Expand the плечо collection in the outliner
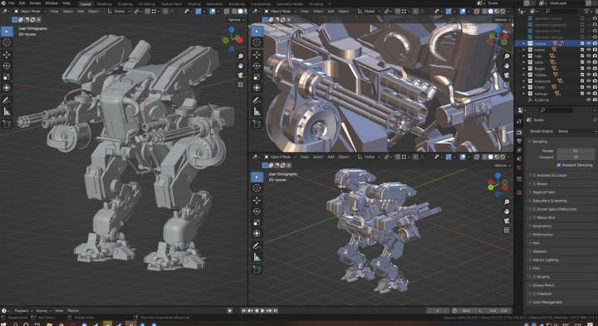This screenshot has height=326, width=598. [x=523, y=50]
